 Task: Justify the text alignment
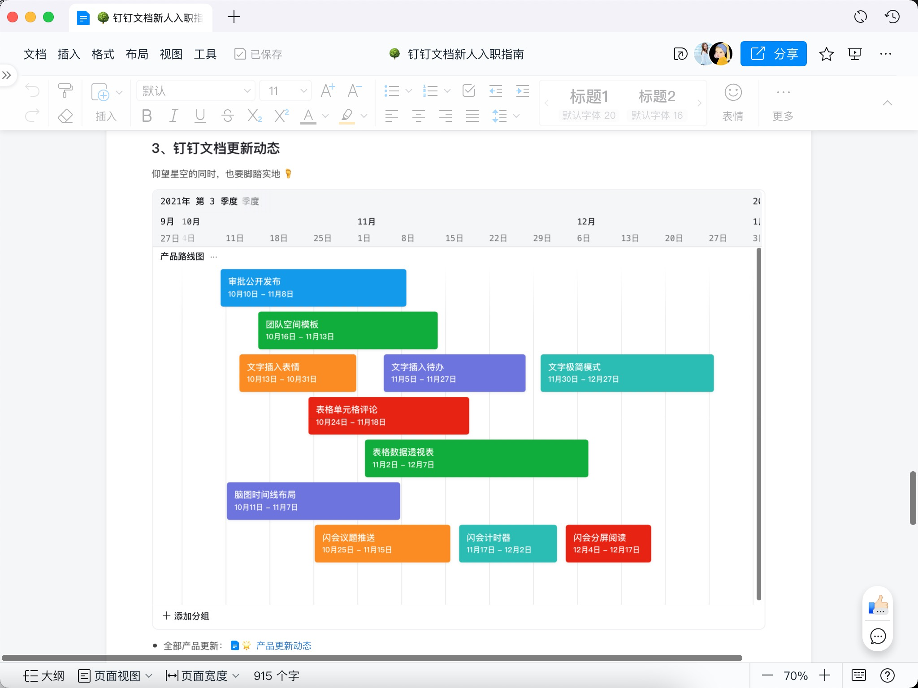click(x=472, y=116)
